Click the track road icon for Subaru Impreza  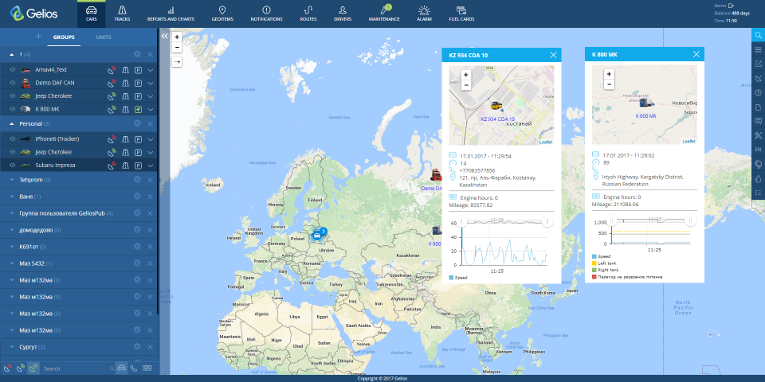[125, 166]
